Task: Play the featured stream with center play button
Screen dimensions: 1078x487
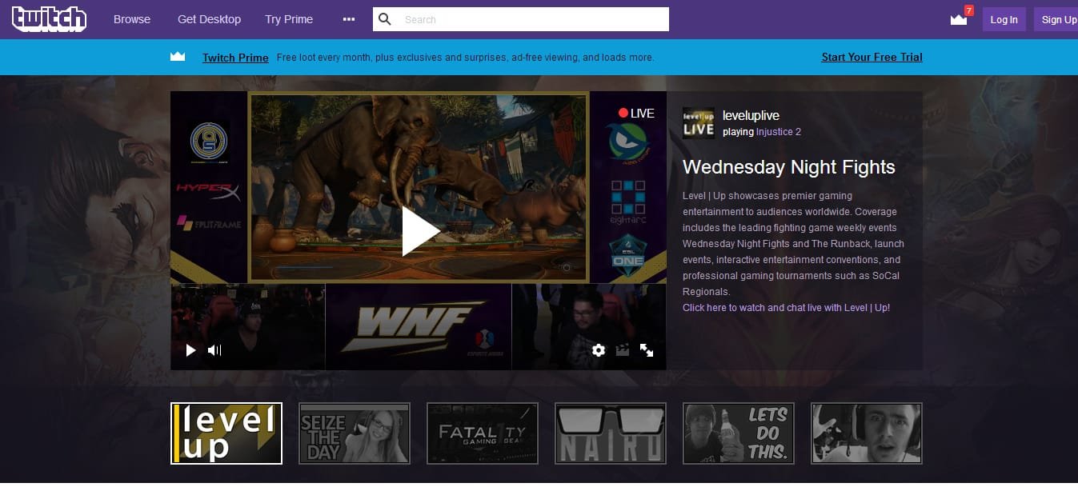Action: (419, 231)
